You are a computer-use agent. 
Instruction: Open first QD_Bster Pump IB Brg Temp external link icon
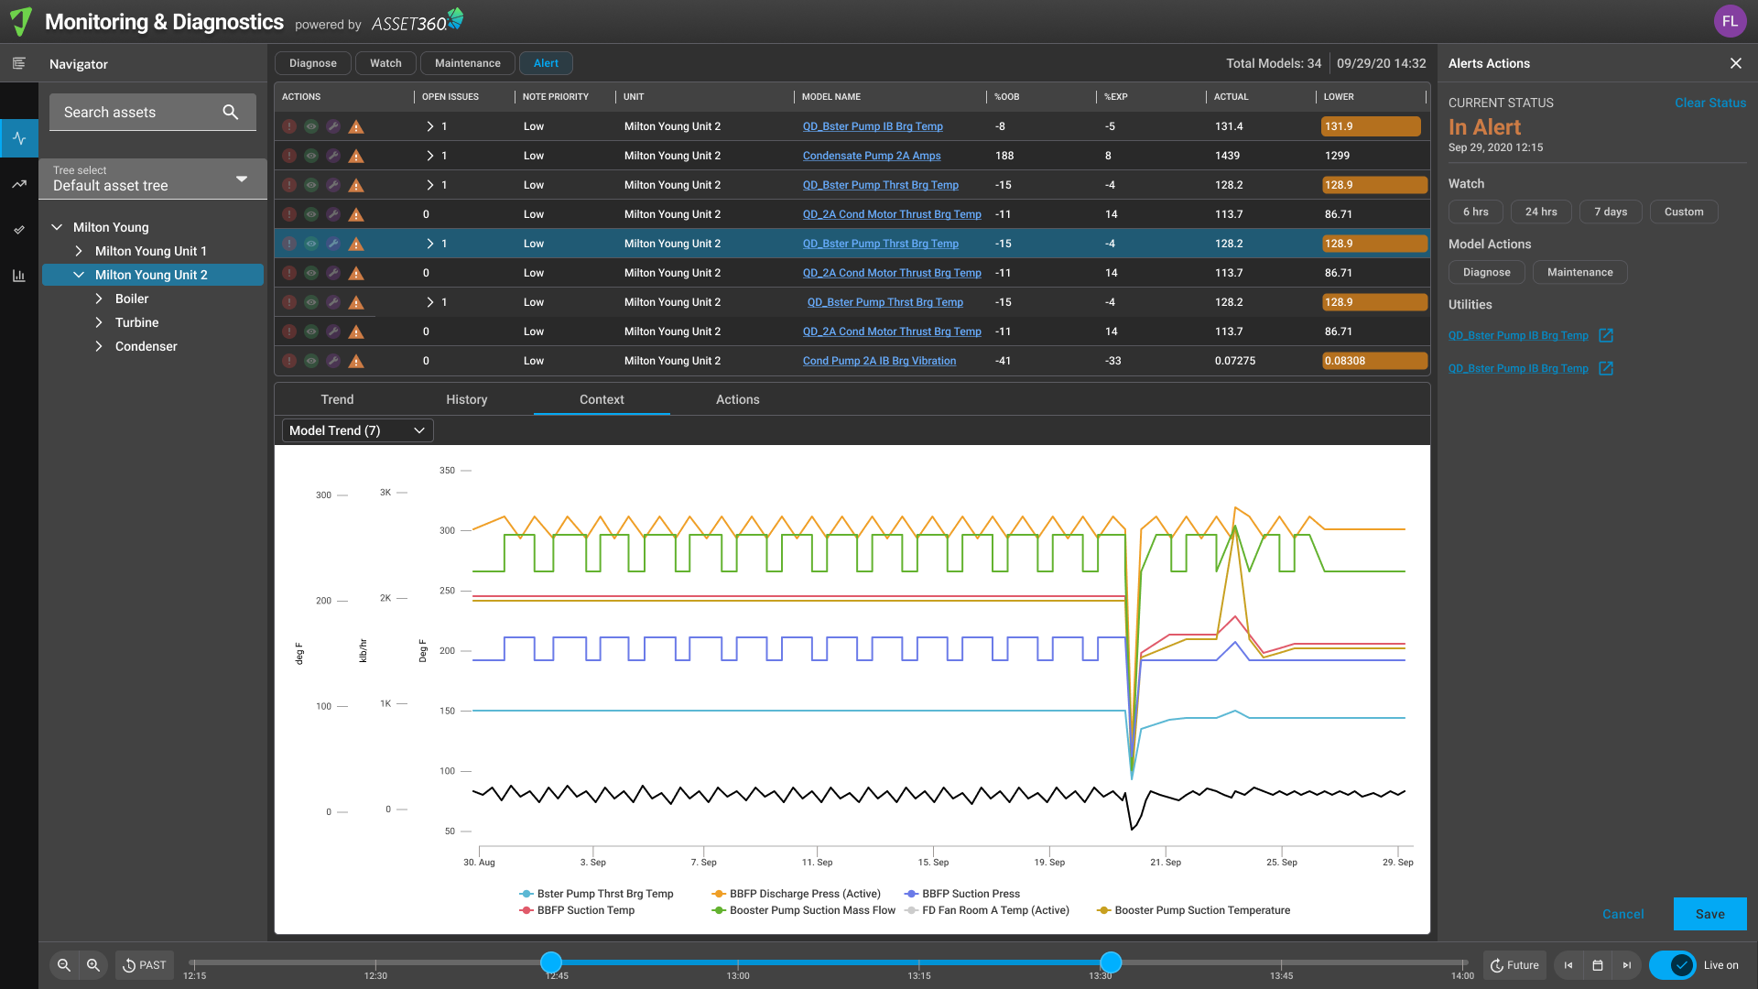coord(1606,335)
